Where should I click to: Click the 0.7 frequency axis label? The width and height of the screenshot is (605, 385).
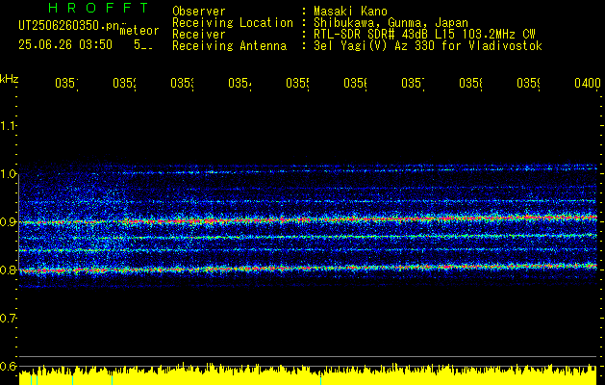[8, 318]
